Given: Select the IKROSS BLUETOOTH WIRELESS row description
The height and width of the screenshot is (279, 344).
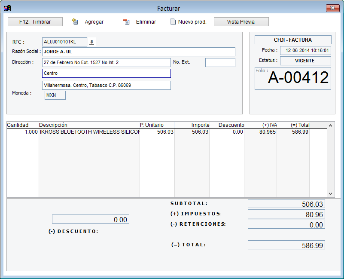Looking at the screenshot, I should tap(89, 132).
